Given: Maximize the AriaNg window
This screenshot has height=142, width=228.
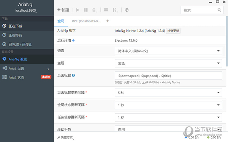Looking at the screenshot, I should pyautogui.click(x=217, y=2).
